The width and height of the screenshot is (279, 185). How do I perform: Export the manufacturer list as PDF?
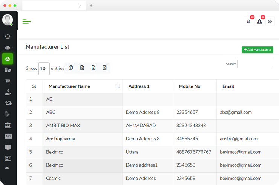coord(104,68)
